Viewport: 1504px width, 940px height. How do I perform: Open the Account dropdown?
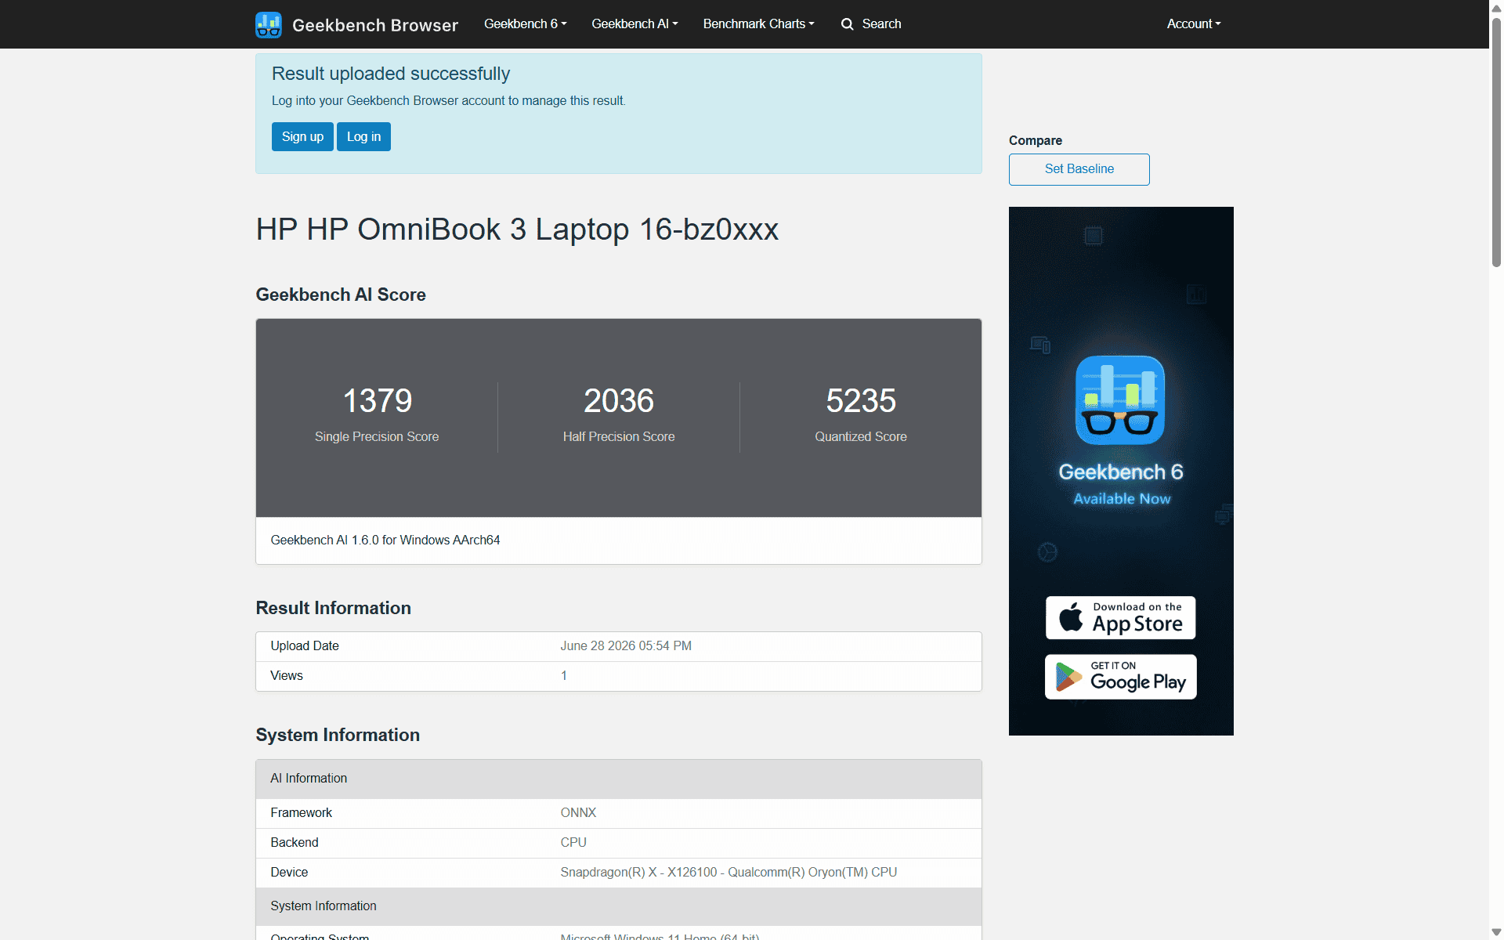pos(1194,23)
